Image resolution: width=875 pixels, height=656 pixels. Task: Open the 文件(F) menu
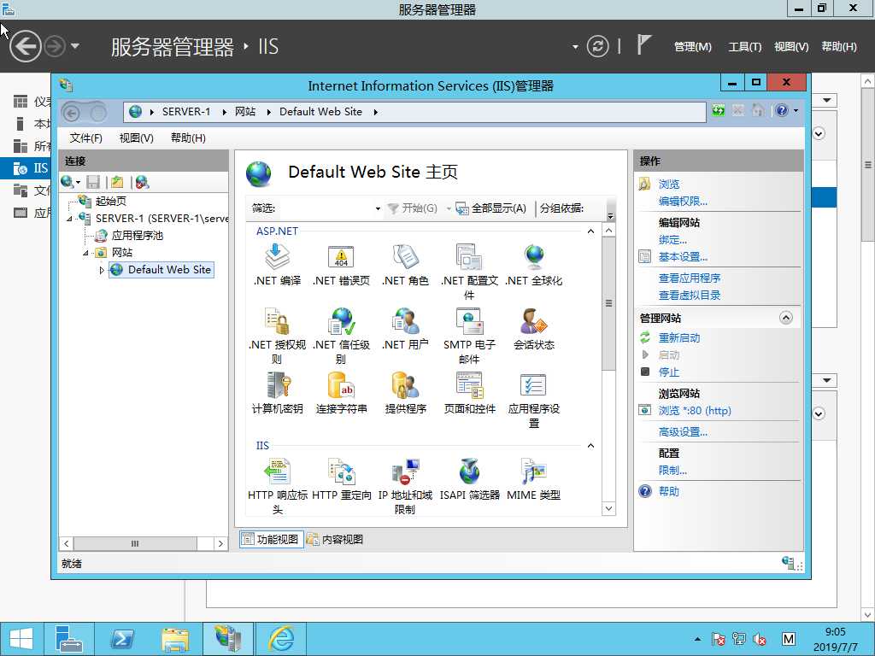[x=85, y=138]
